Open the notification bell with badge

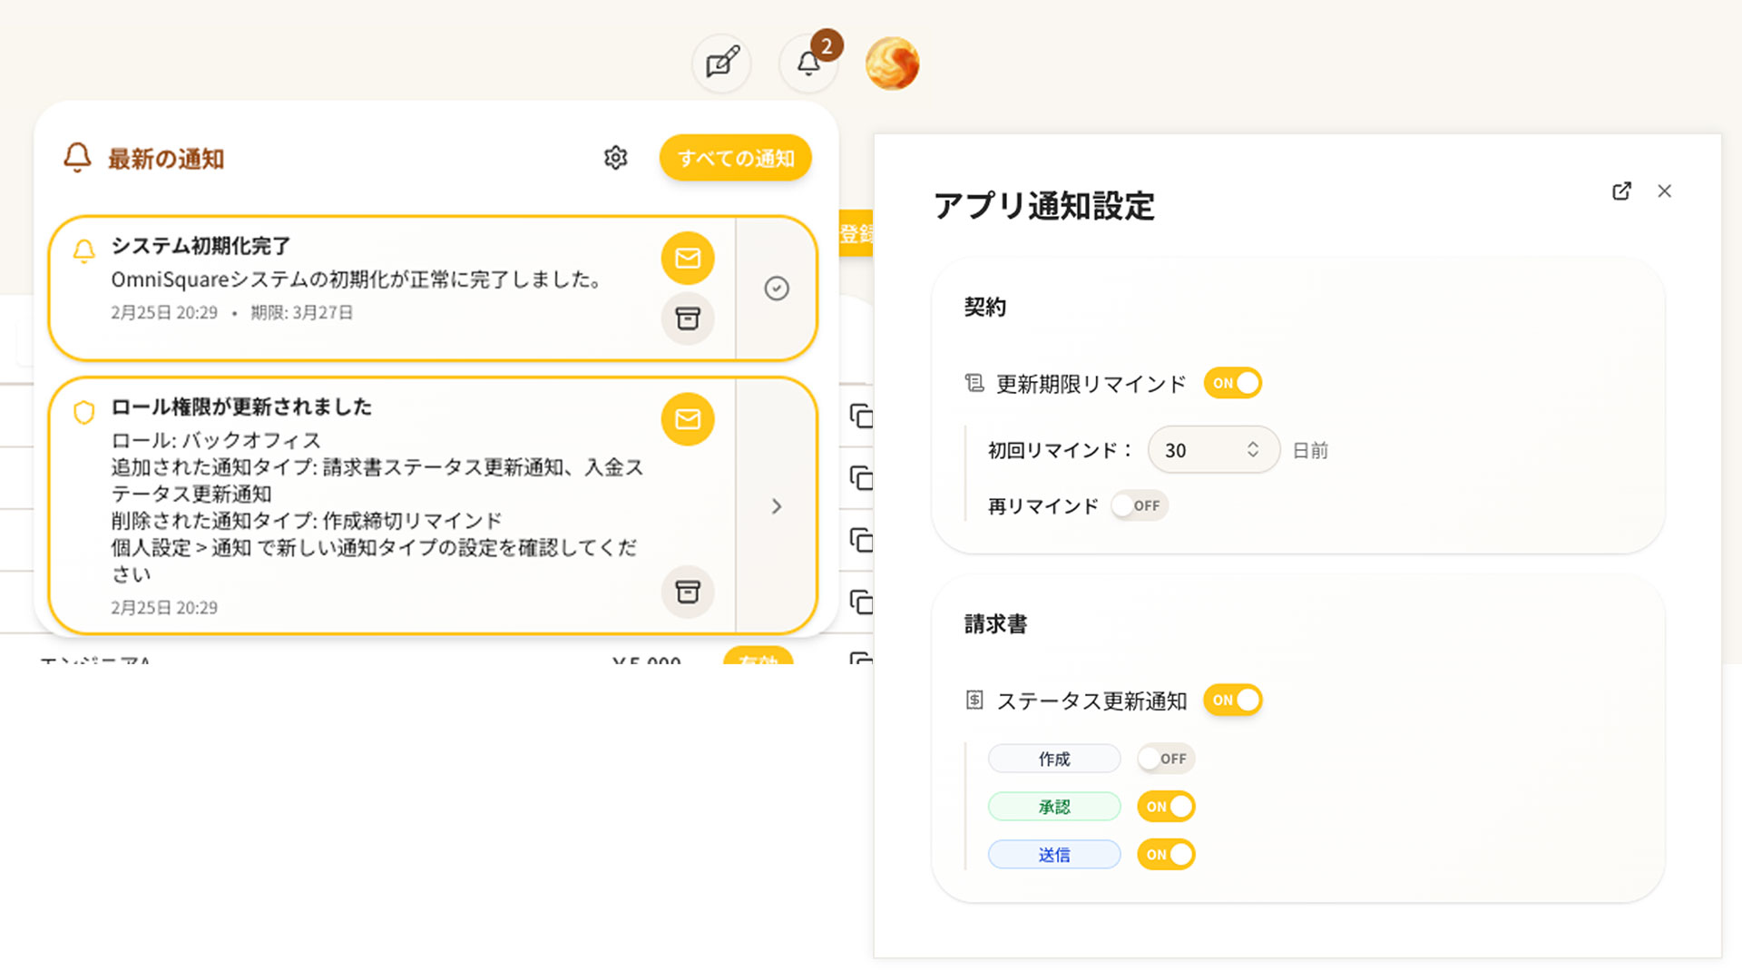[808, 64]
